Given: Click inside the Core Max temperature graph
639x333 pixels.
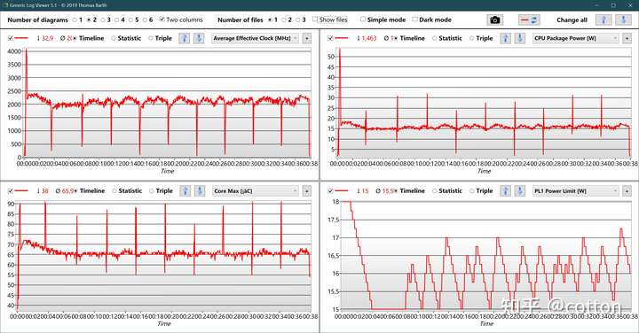Looking at the screenshot, I should [x=164, y=256].
